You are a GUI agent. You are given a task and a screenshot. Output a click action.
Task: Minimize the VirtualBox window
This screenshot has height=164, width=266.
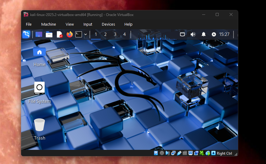click(204, 14)
